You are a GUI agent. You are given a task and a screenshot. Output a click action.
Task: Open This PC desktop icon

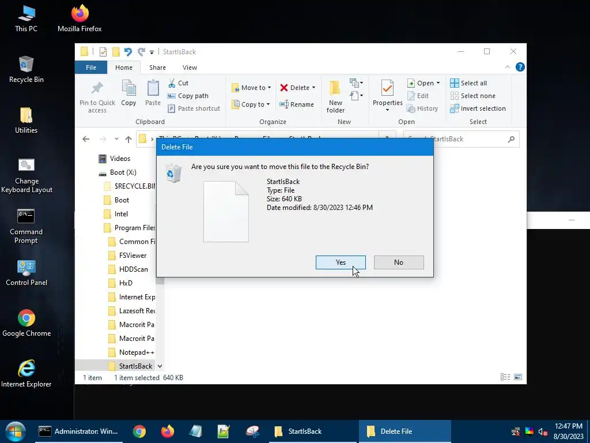(x=26, y=19)
